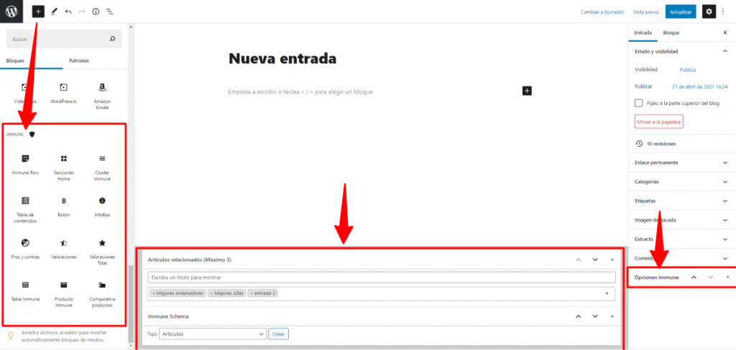Open the settings gear in top bar
The width and height of the screenshot is (736, 350).
709,11
